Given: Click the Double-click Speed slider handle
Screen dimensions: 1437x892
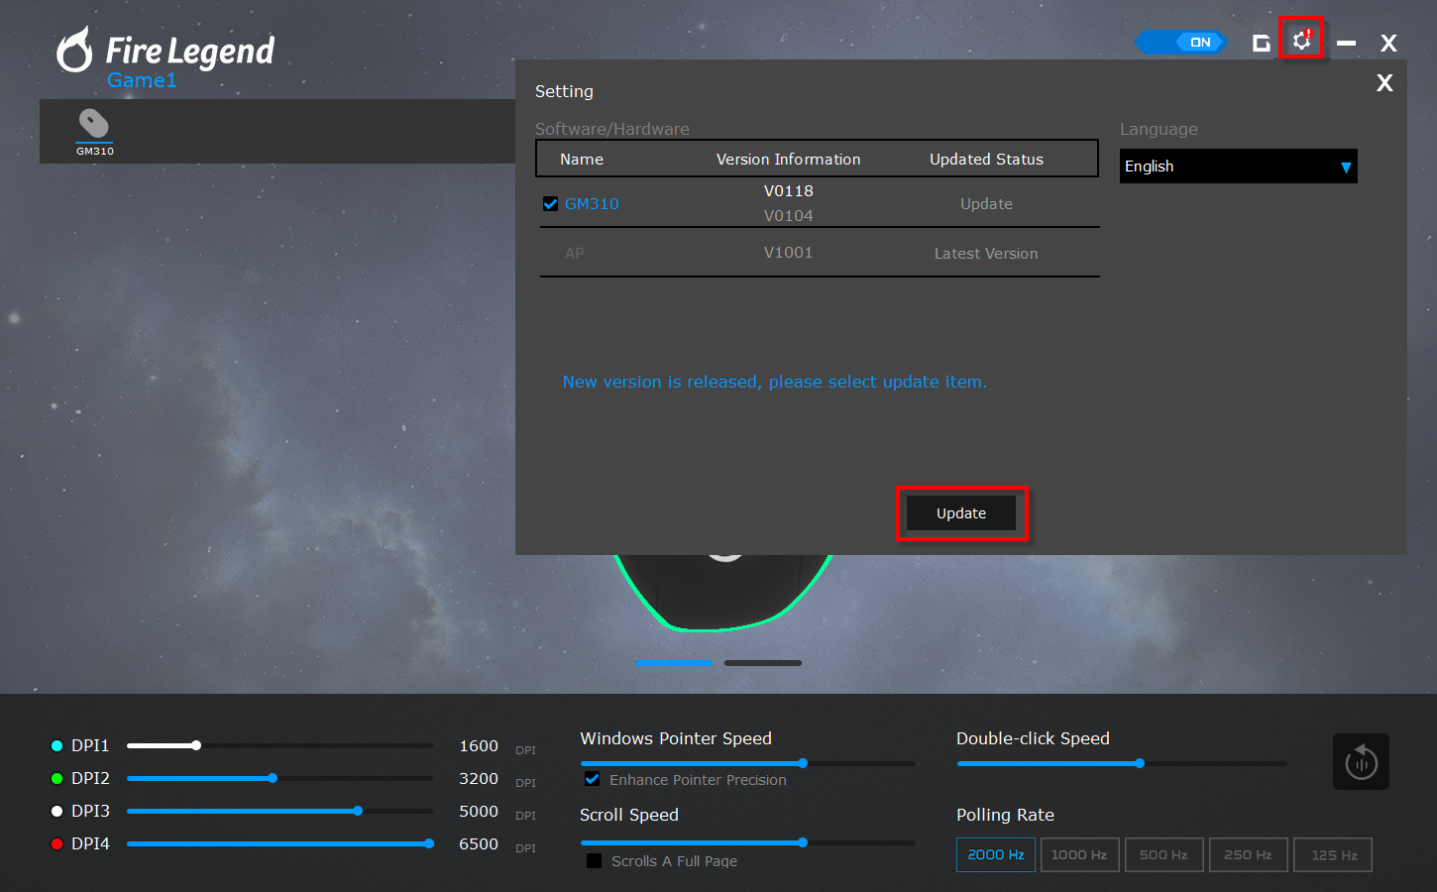Looking at the screenshot, I should pyautogui.click(x=1140, y=763).
